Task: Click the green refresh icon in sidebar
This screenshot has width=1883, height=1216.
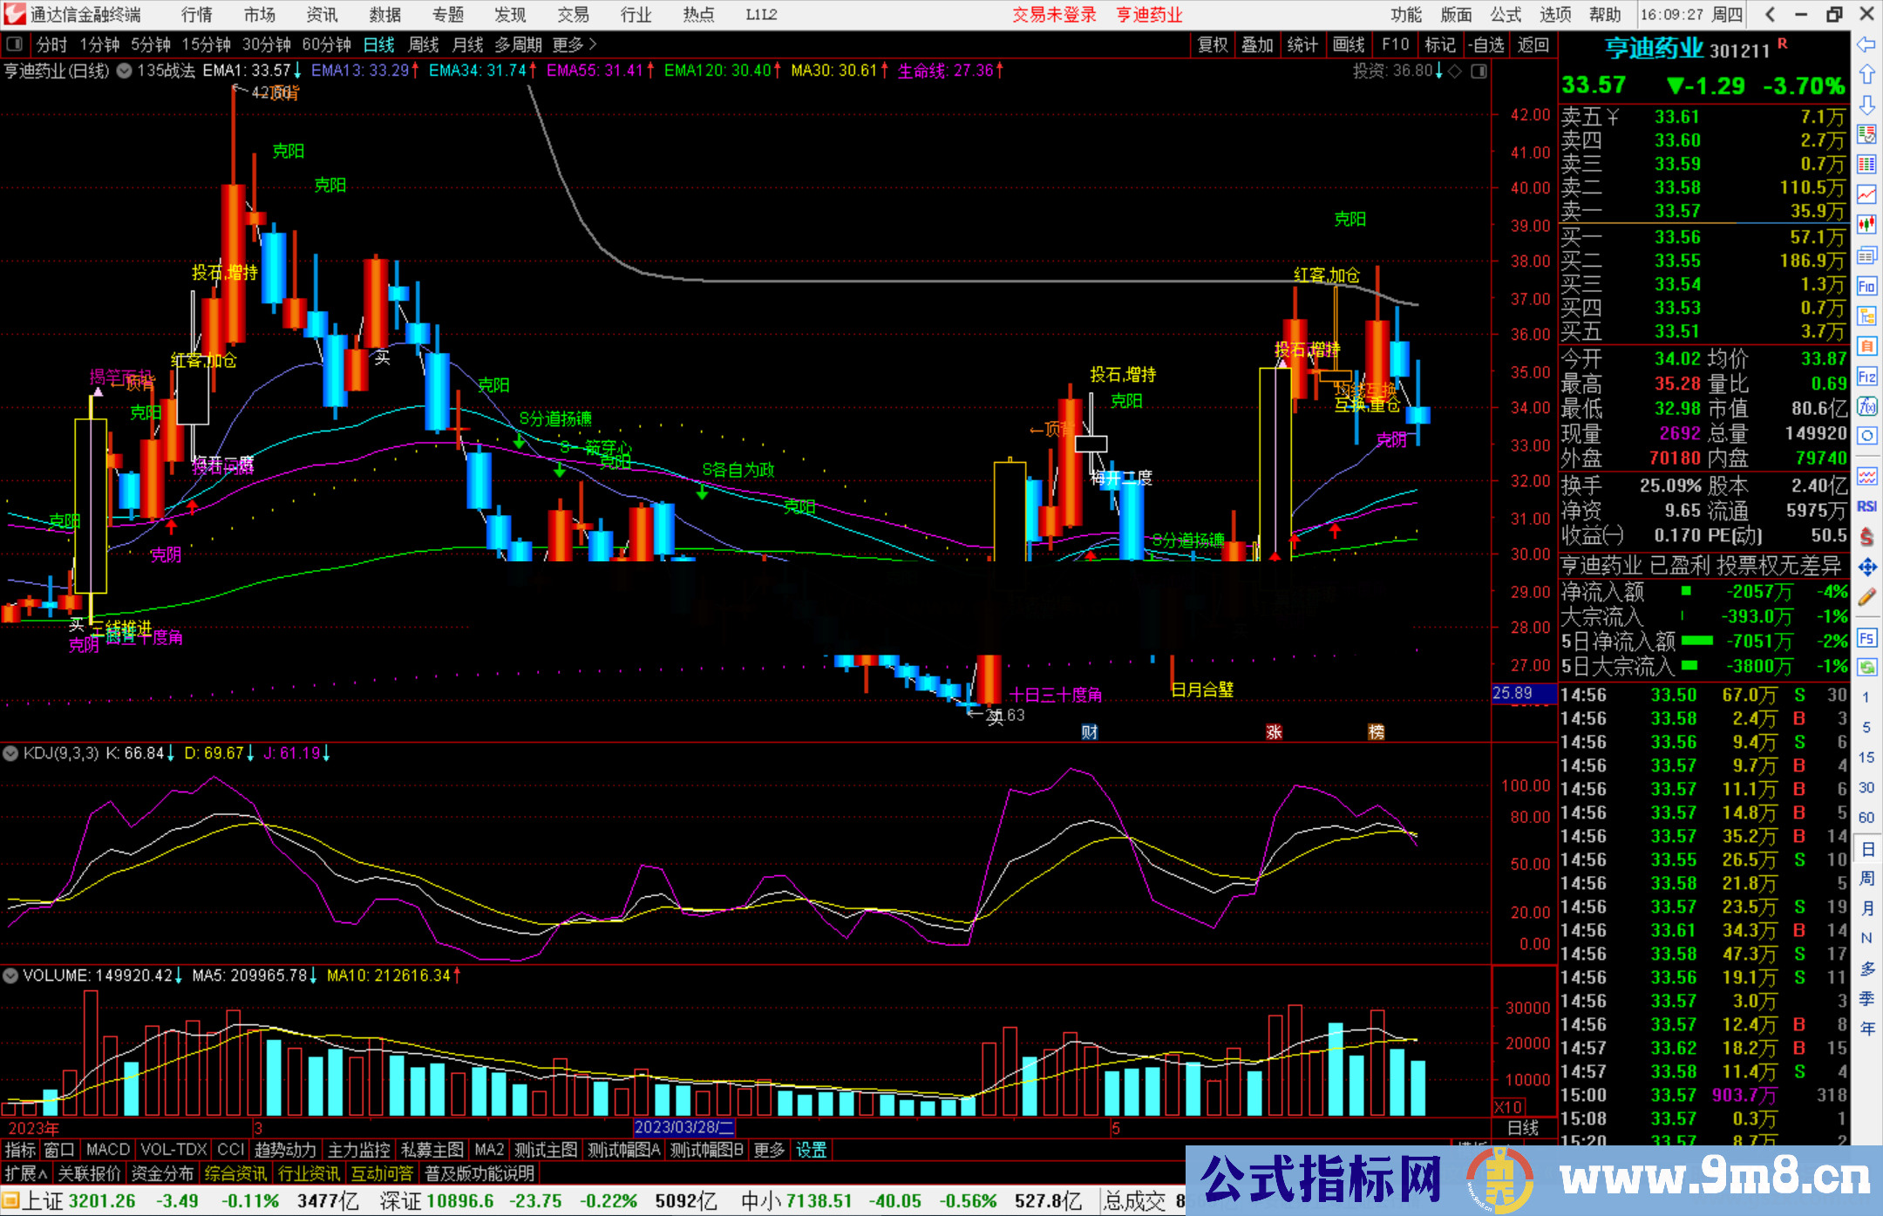Action: [1866, 668]
